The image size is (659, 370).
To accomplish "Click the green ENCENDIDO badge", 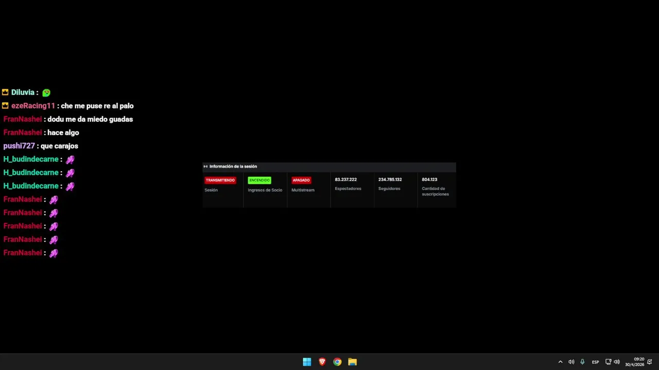I will coord(259,180).
